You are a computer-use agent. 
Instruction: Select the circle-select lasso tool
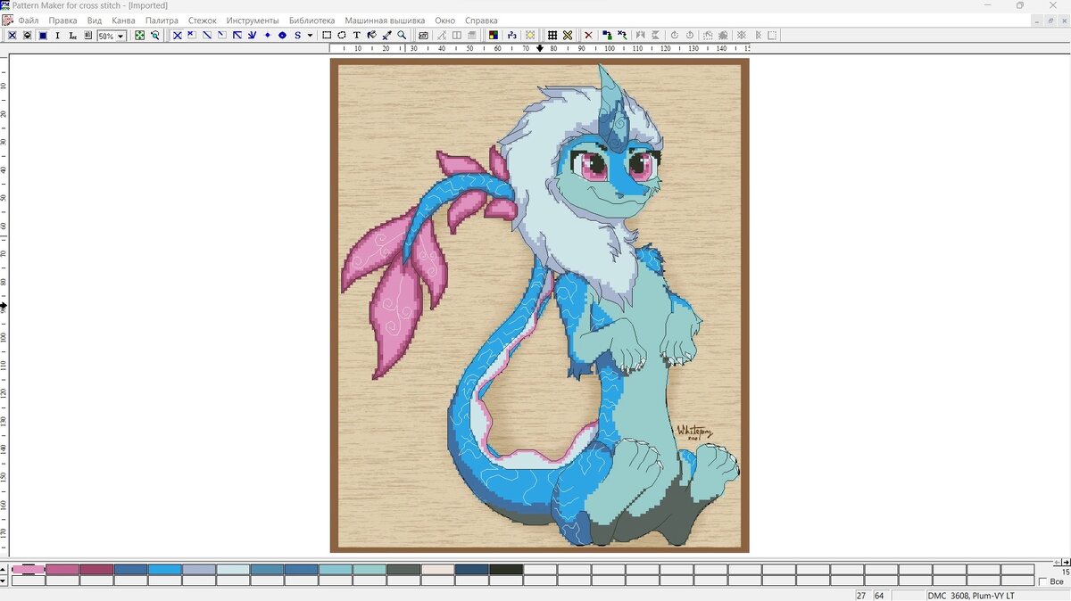click(342, 36)
